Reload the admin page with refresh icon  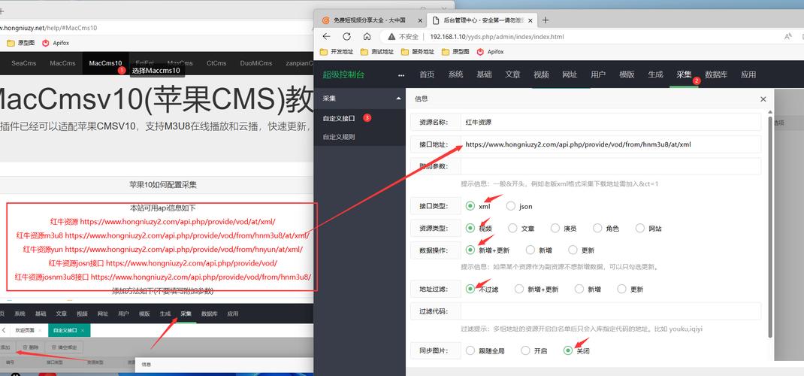coord(346,36)
